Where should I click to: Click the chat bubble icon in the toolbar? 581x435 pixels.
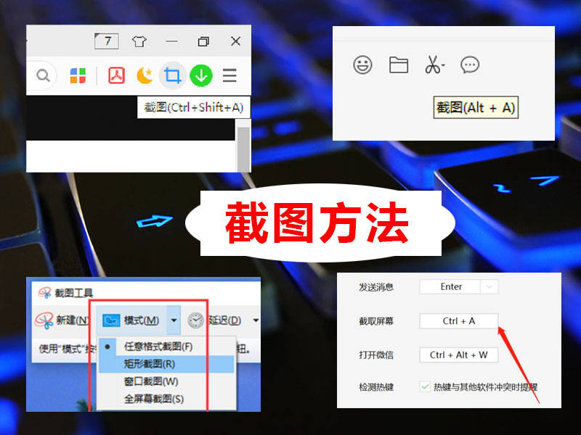pos(470,65)
